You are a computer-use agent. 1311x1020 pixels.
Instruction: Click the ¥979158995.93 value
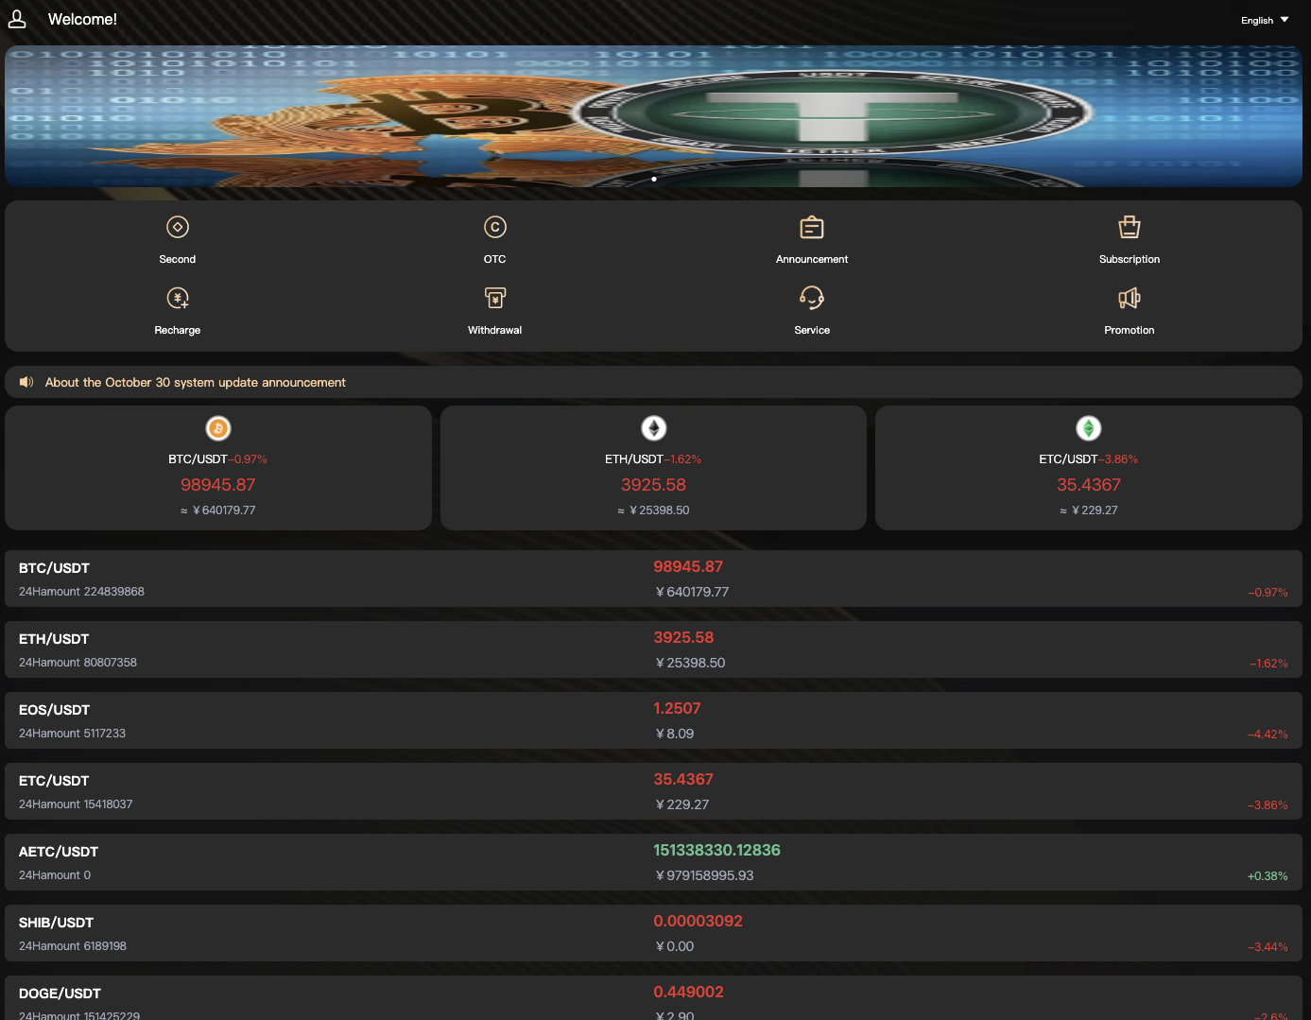(704, 875)
